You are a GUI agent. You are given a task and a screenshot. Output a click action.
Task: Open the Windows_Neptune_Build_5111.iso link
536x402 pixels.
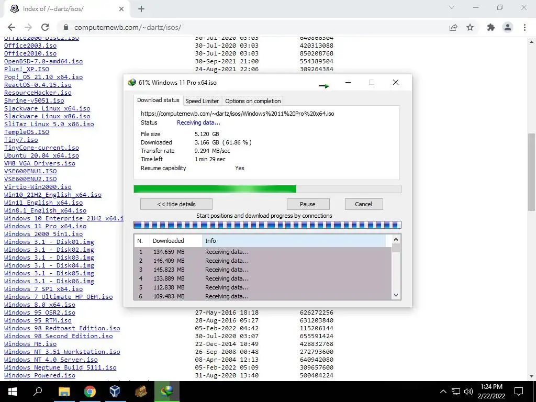click(60, 367)
